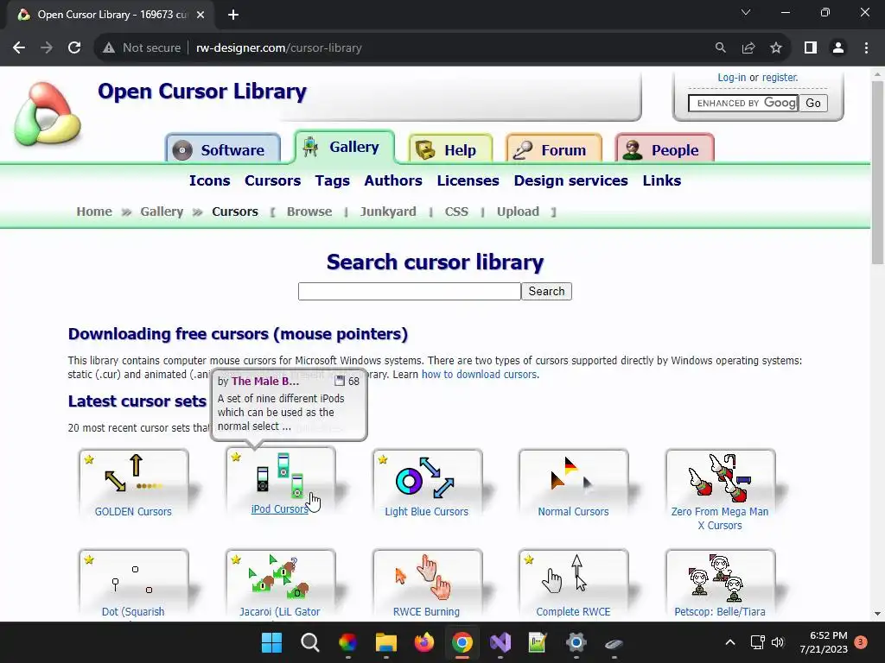Viewport: 885px width, 663px height.
Task: Open Firefox from the taskbar
Action: pyautogui.click(x=423, y=642)
